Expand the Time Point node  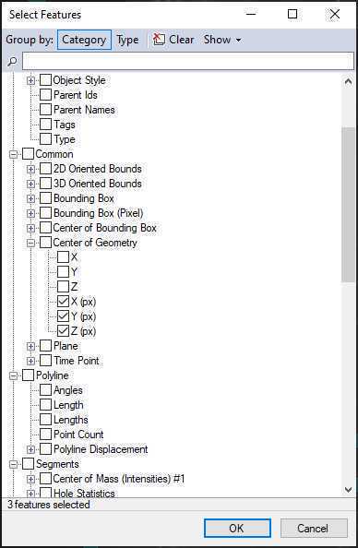(30, 361)
